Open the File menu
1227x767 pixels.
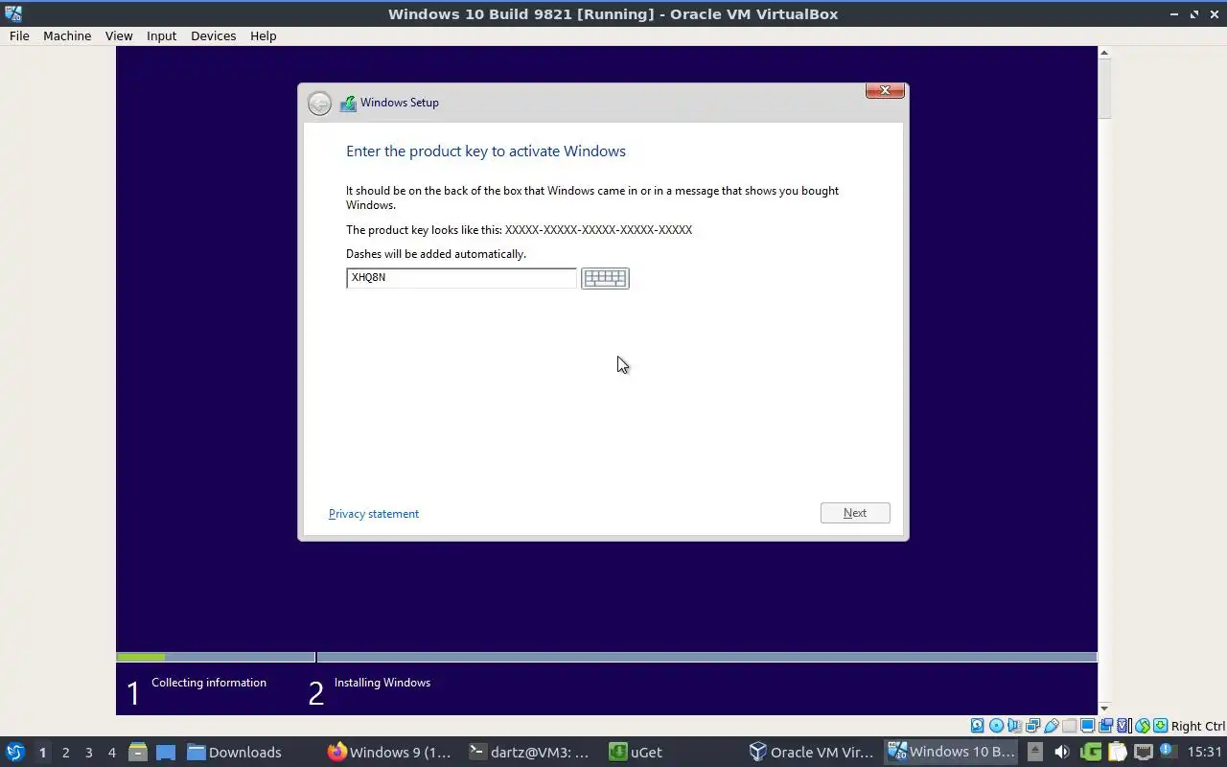[19, 35]
